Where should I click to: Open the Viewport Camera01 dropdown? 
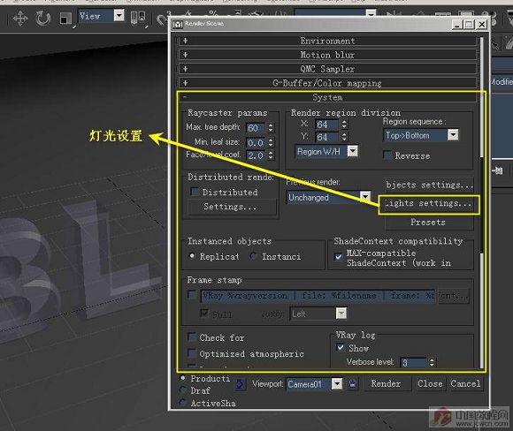(x=314, y=383)
